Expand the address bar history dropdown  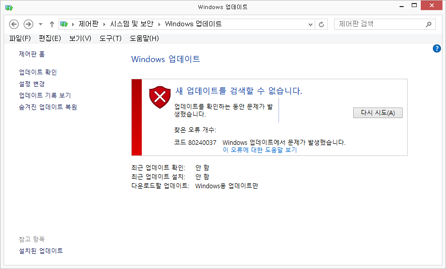(310, 25)
